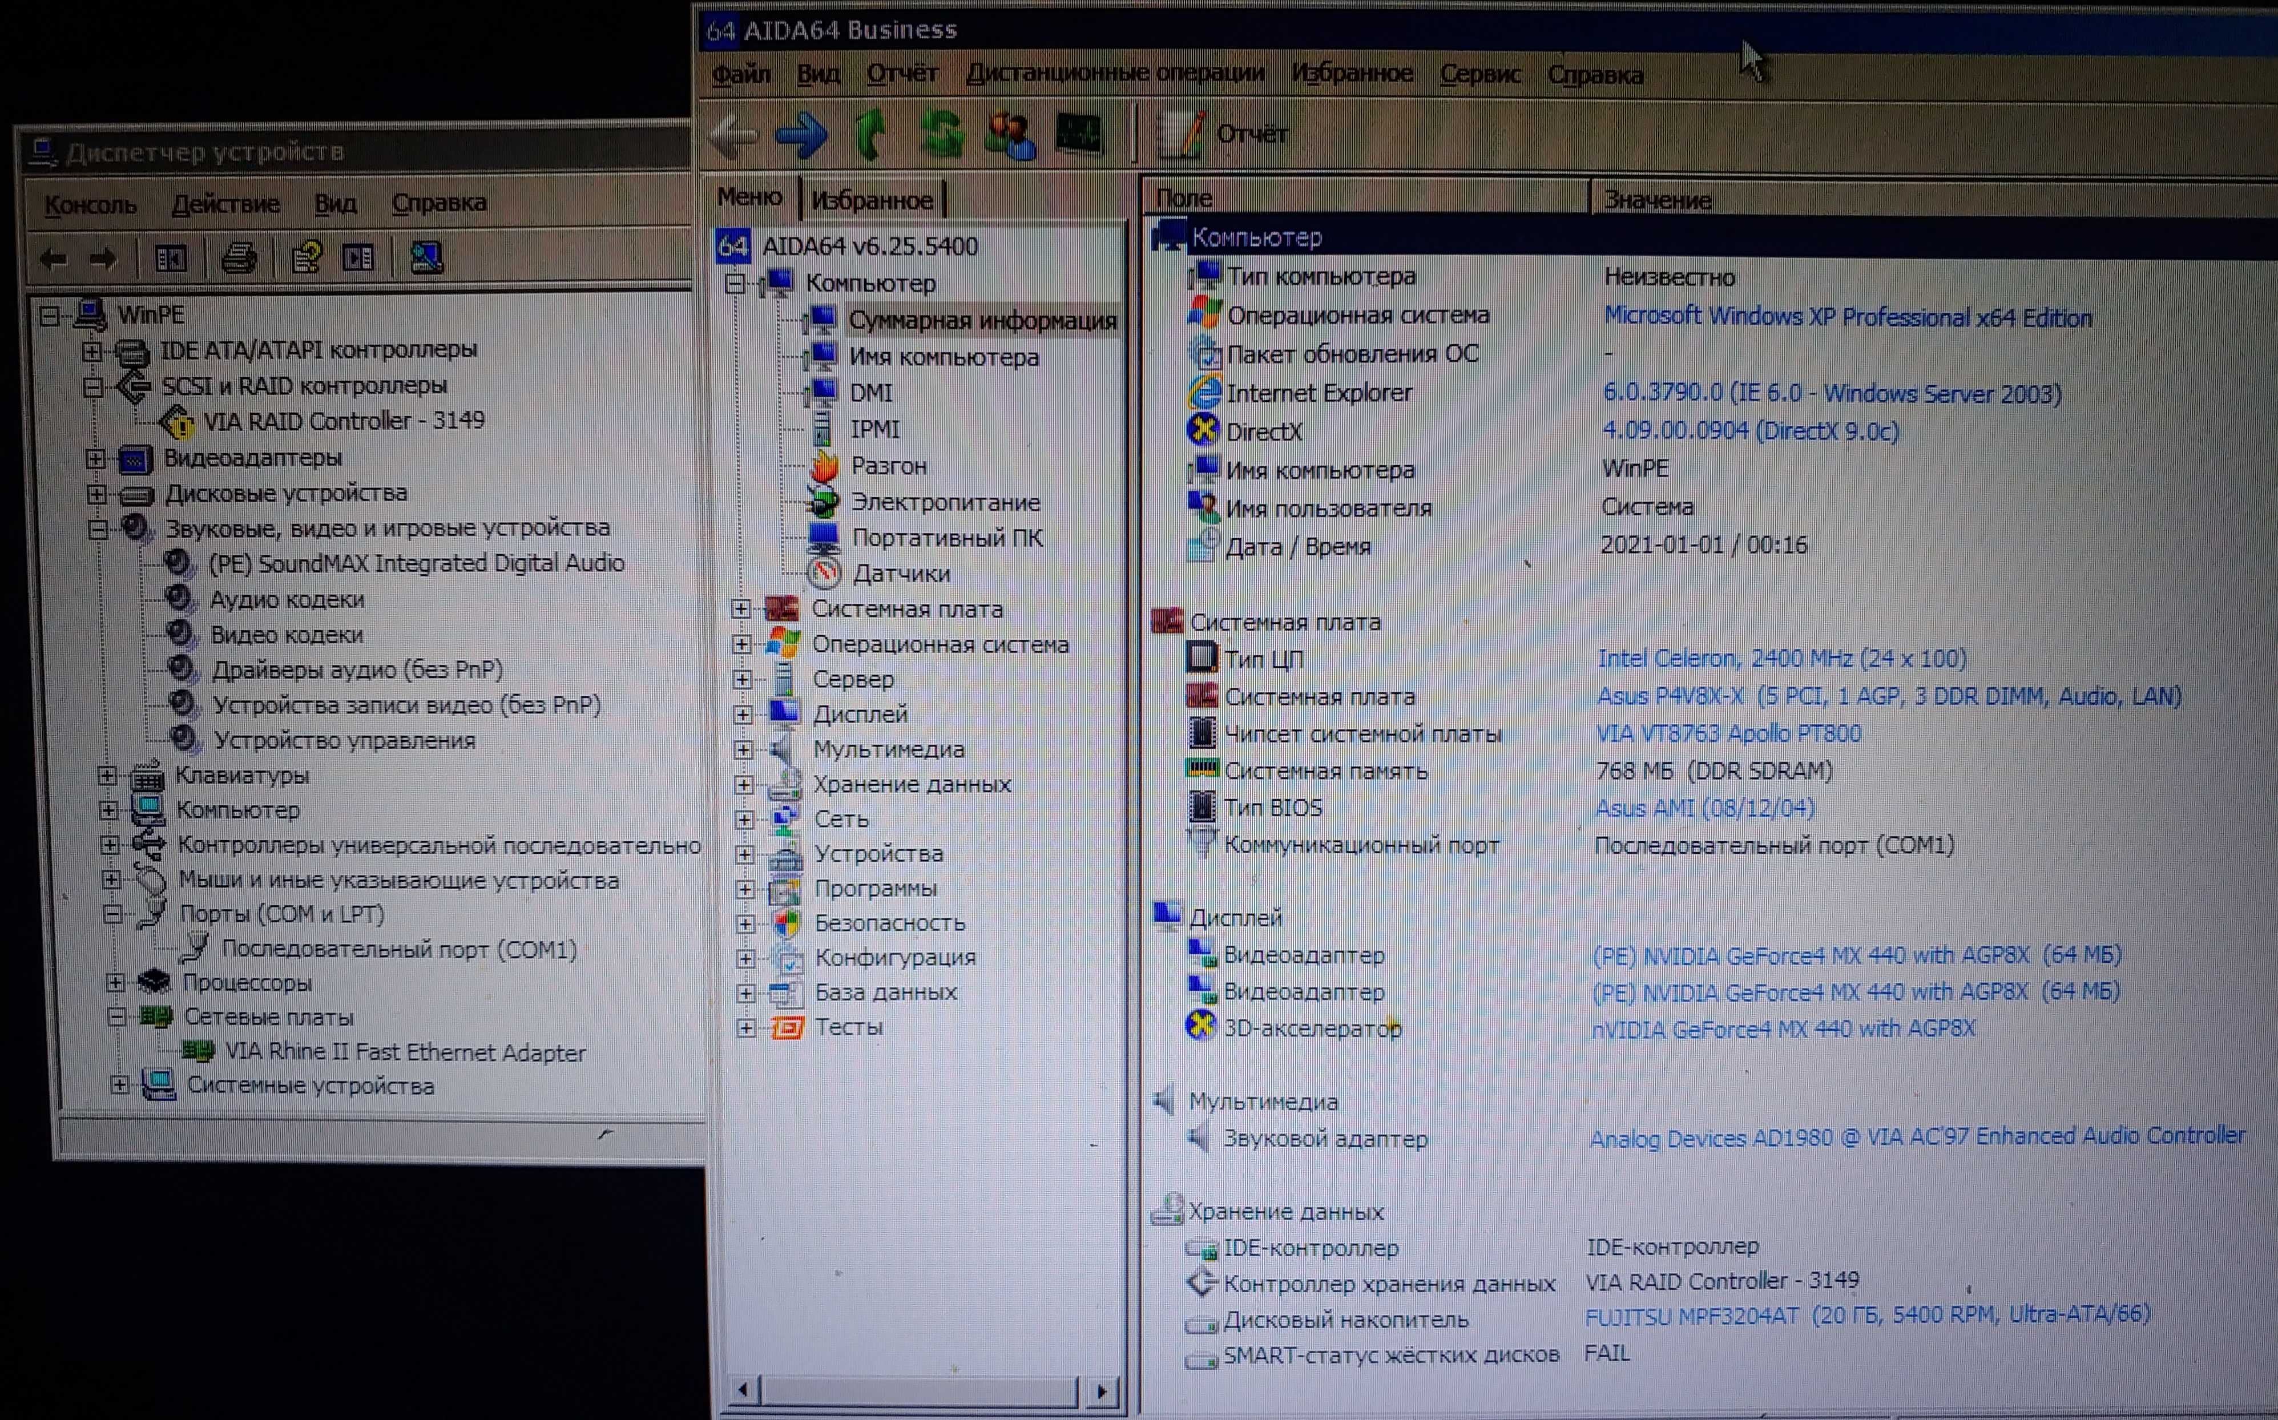Open the Analog Devices AD1980 audio link
The image size is (2278, 1420).
pyautogui.click(x=1917, y=1137)
